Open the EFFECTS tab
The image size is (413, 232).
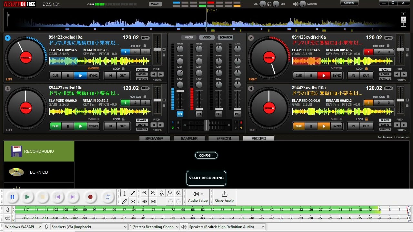(x=224, y=139)
